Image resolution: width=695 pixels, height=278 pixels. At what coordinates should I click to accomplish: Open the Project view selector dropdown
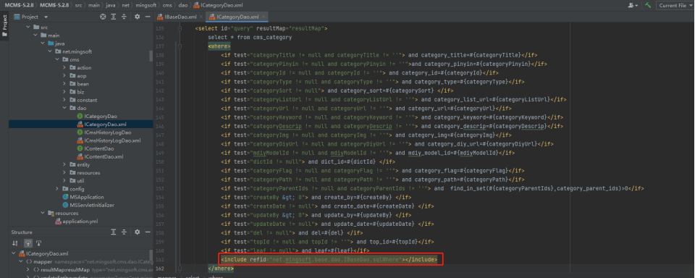[x=31, y=17]
